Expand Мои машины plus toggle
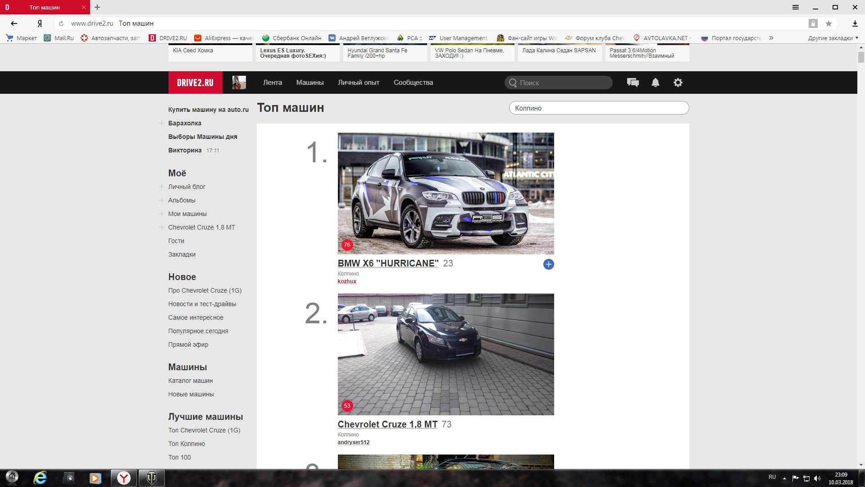 tap(161, 214)
